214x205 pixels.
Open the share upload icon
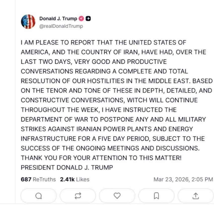point(196,196)
